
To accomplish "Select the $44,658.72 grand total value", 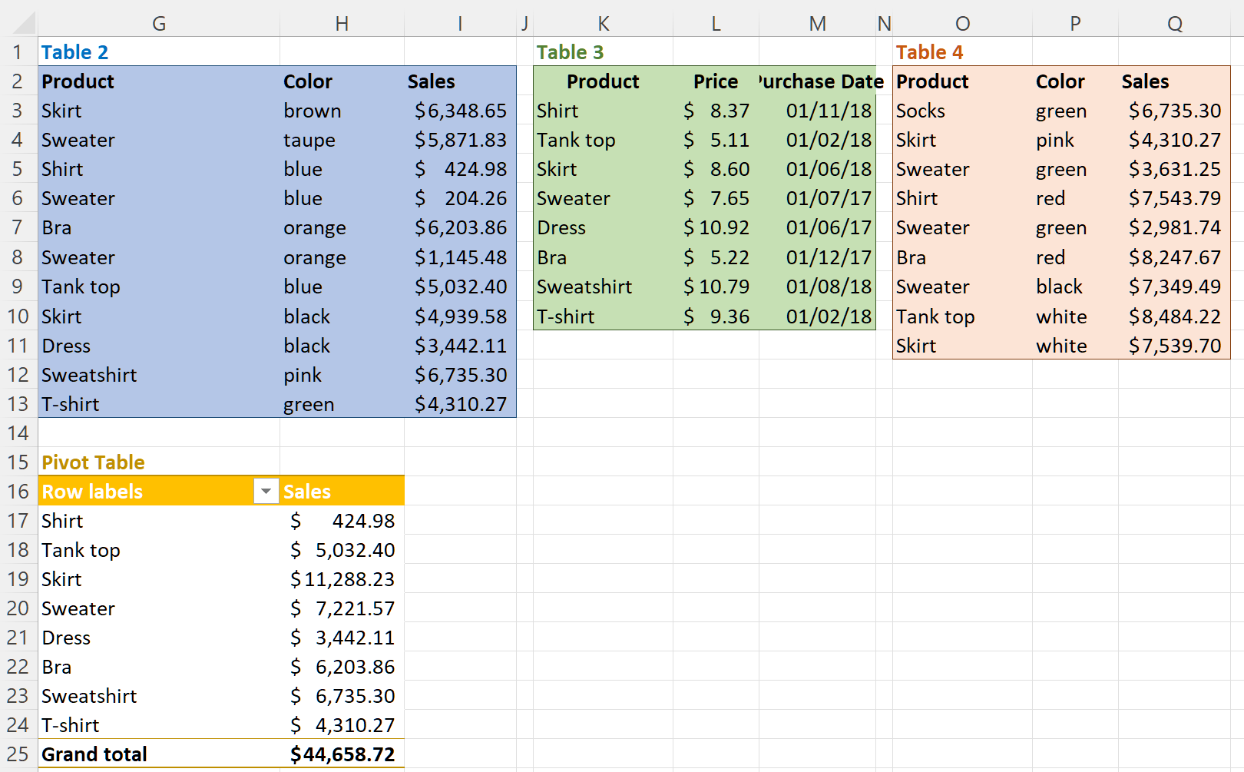I will (x=342, y=754).
